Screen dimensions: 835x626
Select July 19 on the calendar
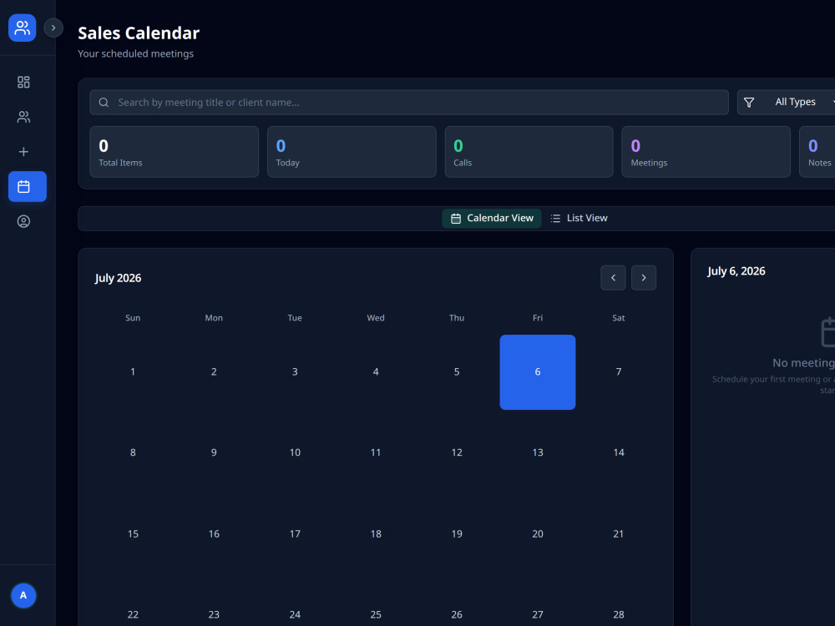457,534
